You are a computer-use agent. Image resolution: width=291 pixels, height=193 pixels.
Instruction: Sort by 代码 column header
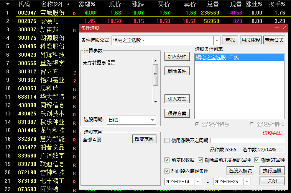(x=24, y=4)
